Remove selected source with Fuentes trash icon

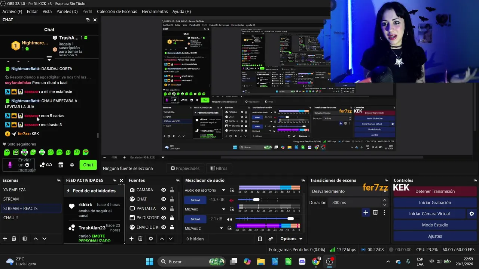[x=140, y=239]
